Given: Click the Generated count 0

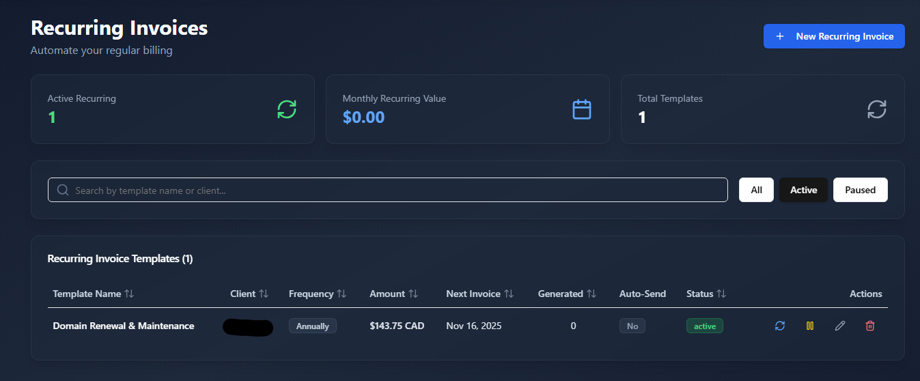Looking at the screenshot, I should point(573,326).
